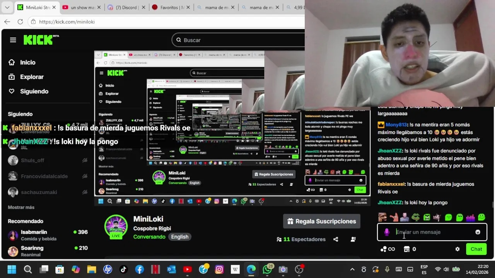495x278 pixels.
Task: Click the Regala Suscripciones button
Action: click(x=322, y=221)
